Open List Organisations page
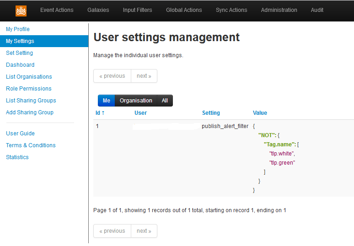 pos(29,77)
